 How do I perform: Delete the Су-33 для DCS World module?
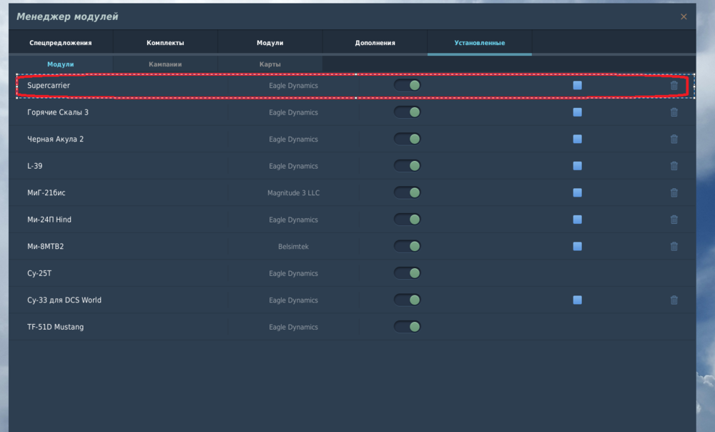674,300
